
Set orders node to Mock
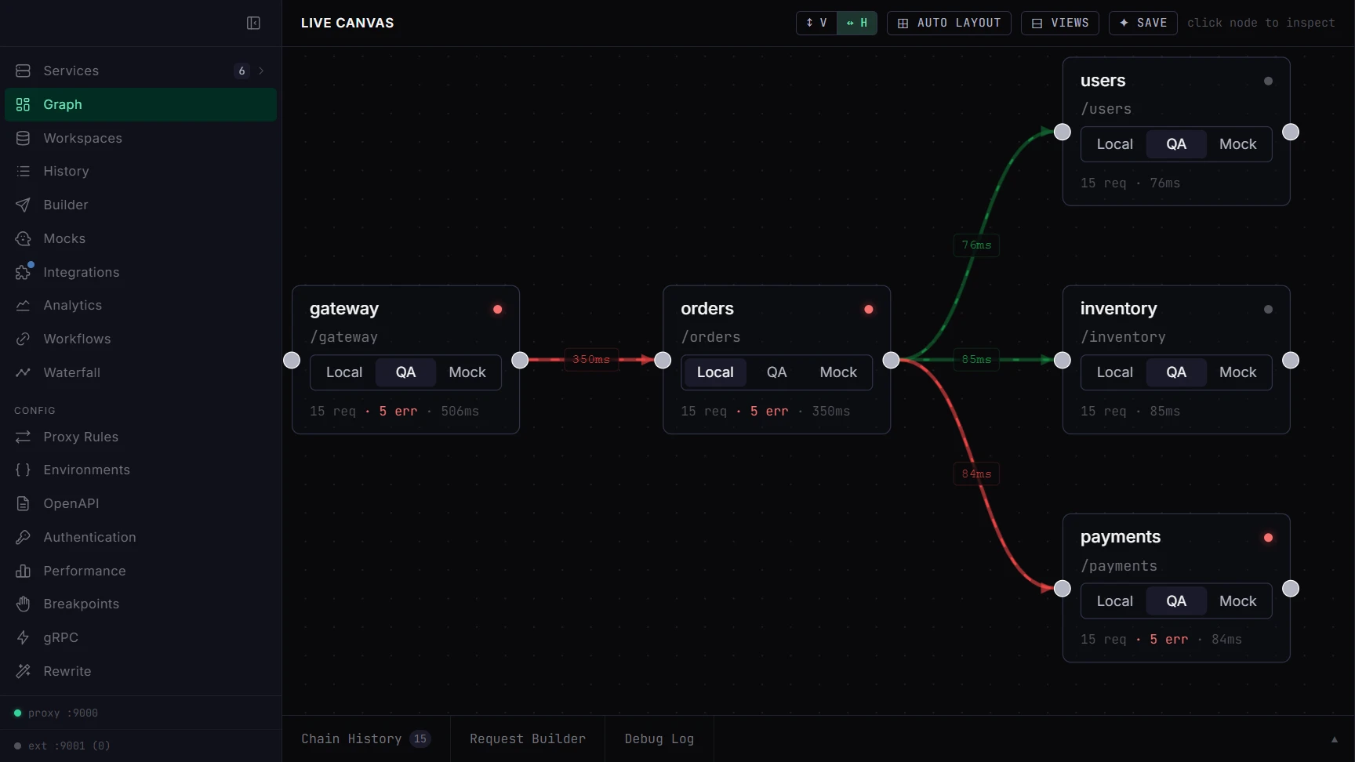838,372
